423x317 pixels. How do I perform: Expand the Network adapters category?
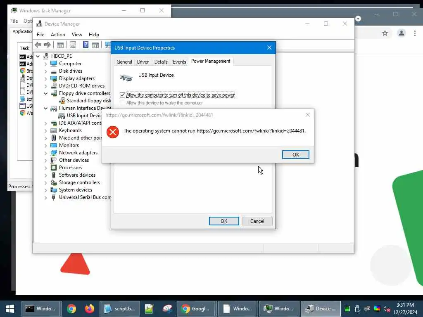tap(45, 153)
